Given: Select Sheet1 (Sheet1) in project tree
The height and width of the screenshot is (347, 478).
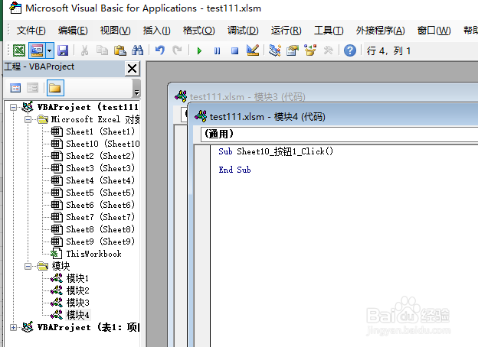Looking at the screenshot, I should tap(93, 131).
